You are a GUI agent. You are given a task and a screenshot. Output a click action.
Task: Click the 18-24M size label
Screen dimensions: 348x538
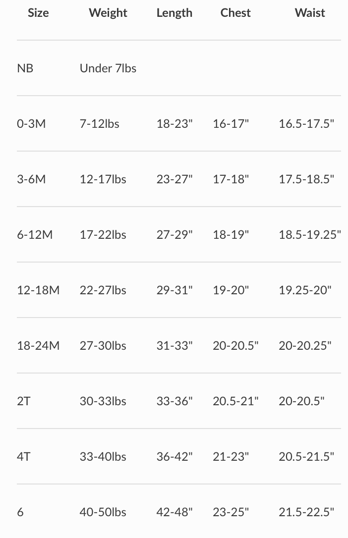click(38, 345)
